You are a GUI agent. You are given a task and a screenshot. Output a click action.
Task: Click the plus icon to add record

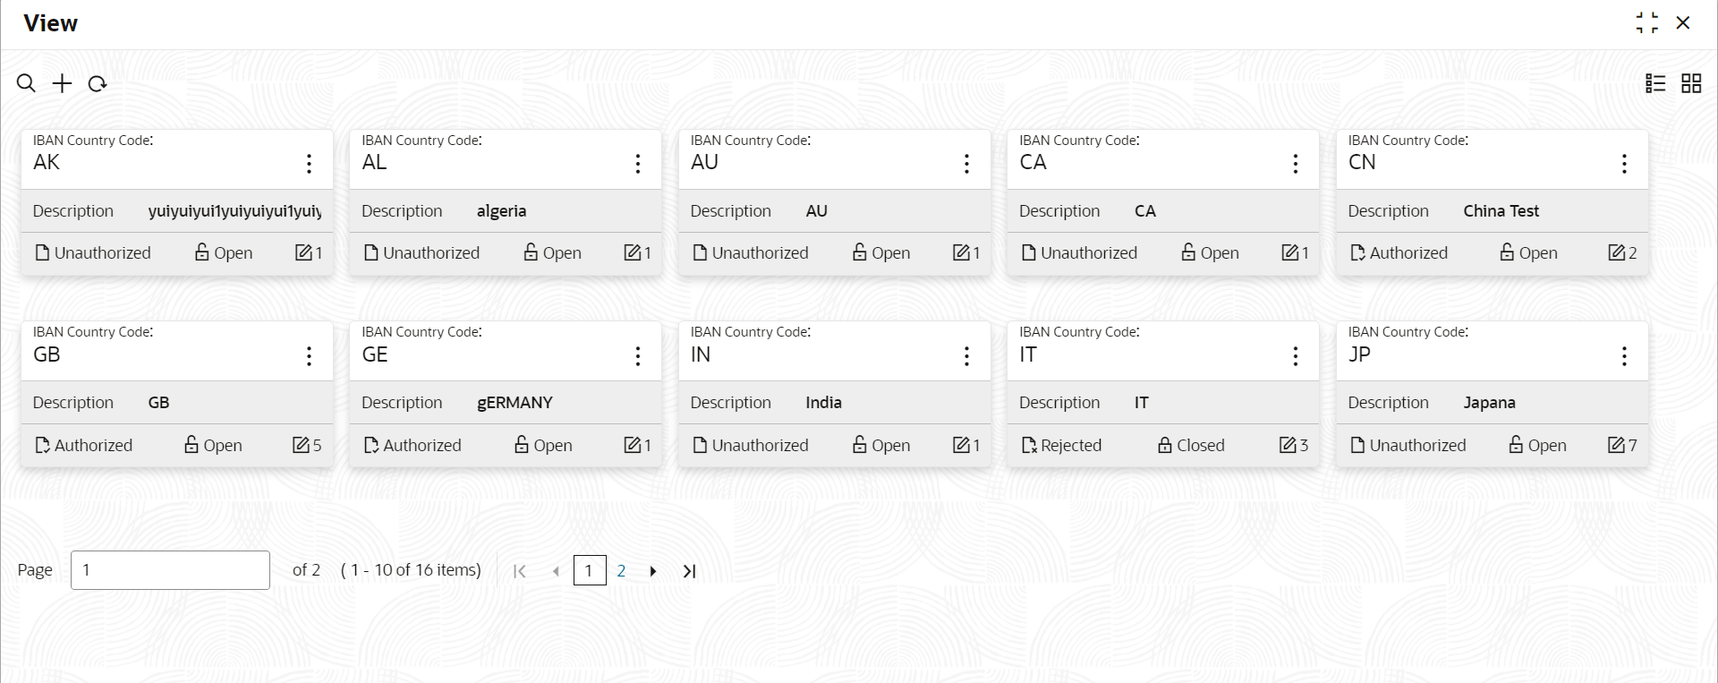pyautogui.click(x=62, y=83)
